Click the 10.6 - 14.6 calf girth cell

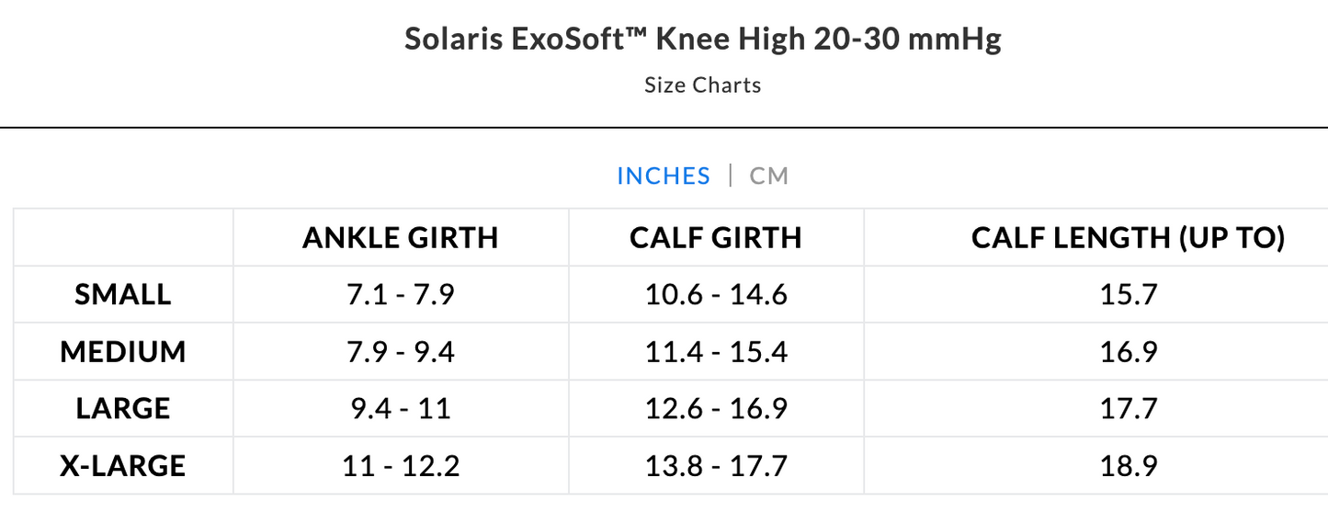[715, 295]
